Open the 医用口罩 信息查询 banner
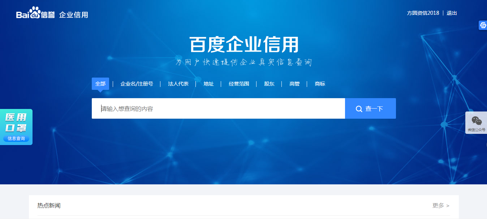 [16, 127]
